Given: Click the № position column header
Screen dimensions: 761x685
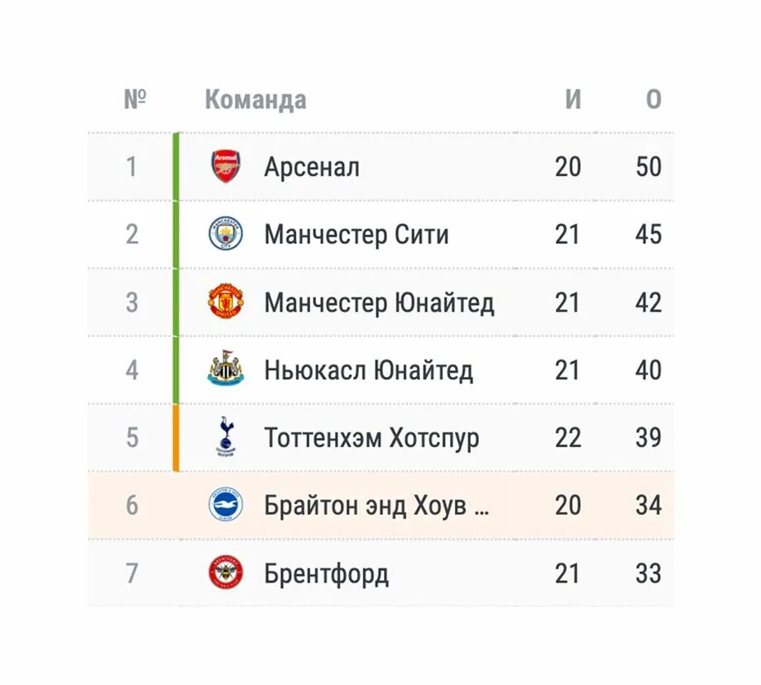Looking at the screenshot, I should coord(135,99).
